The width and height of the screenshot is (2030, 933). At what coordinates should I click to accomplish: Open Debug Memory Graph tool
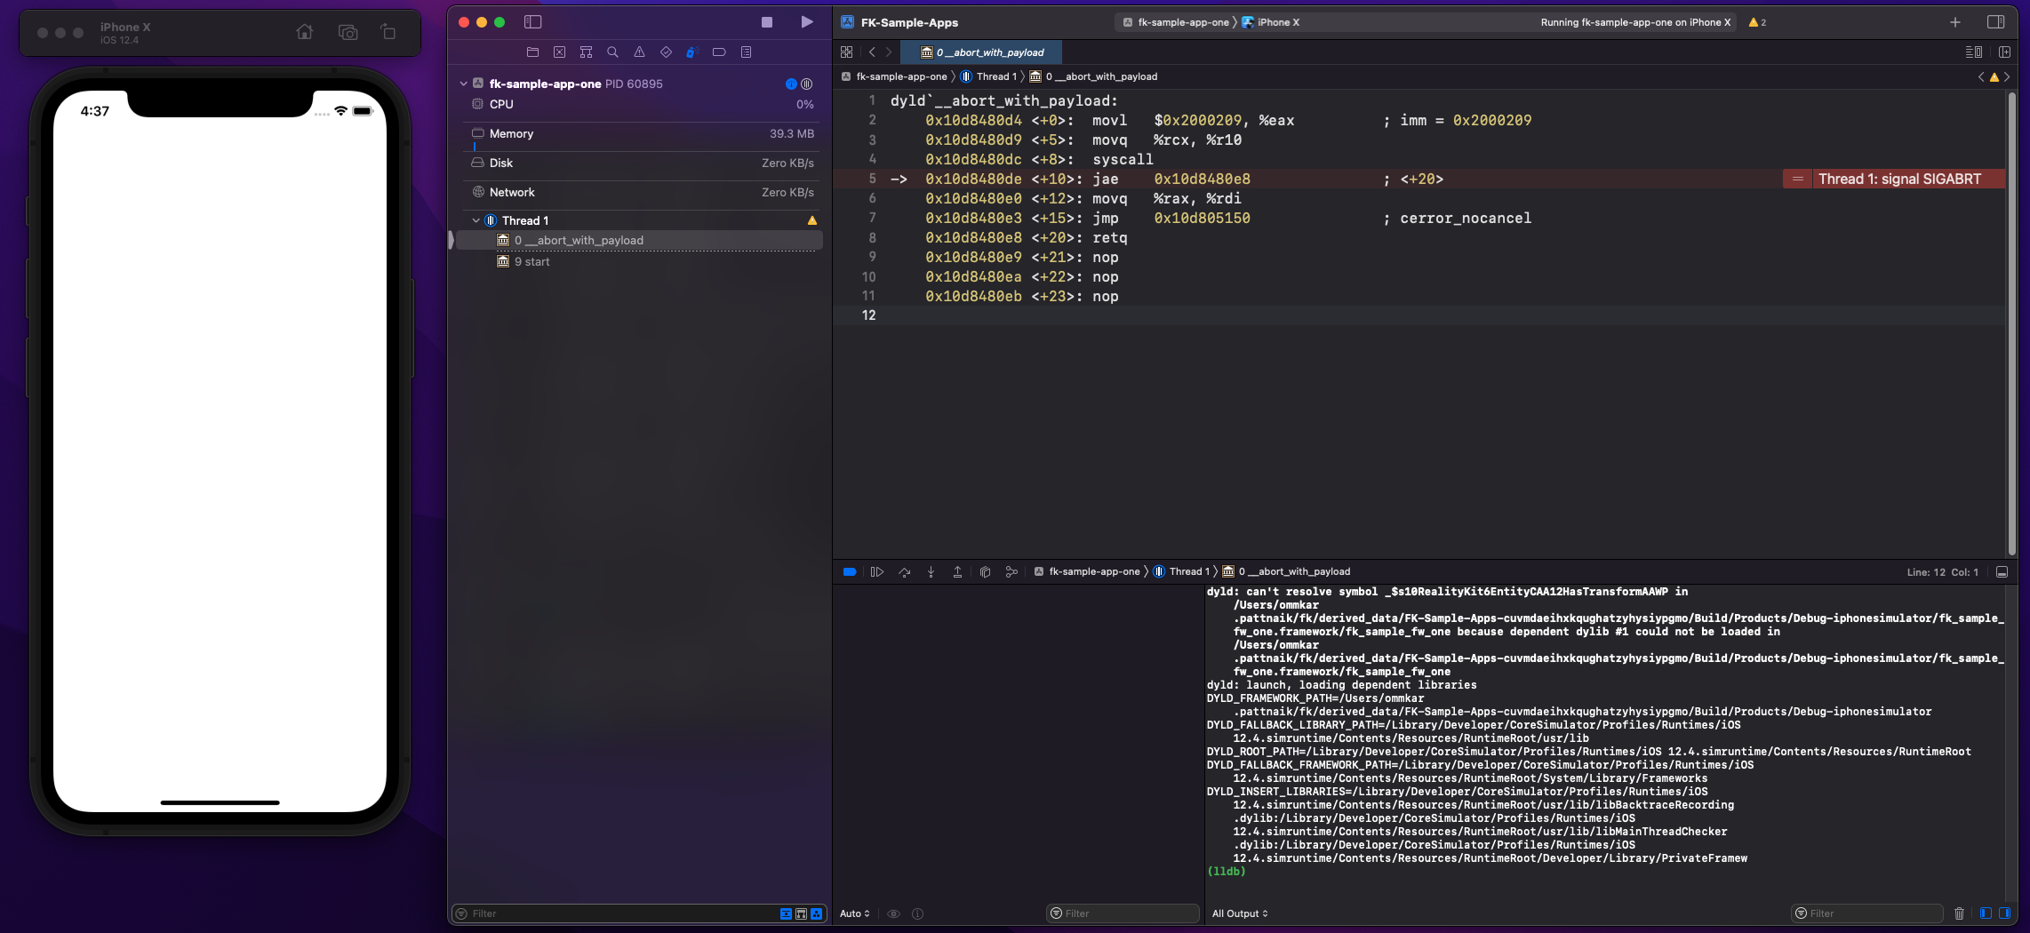point(1011,572)
